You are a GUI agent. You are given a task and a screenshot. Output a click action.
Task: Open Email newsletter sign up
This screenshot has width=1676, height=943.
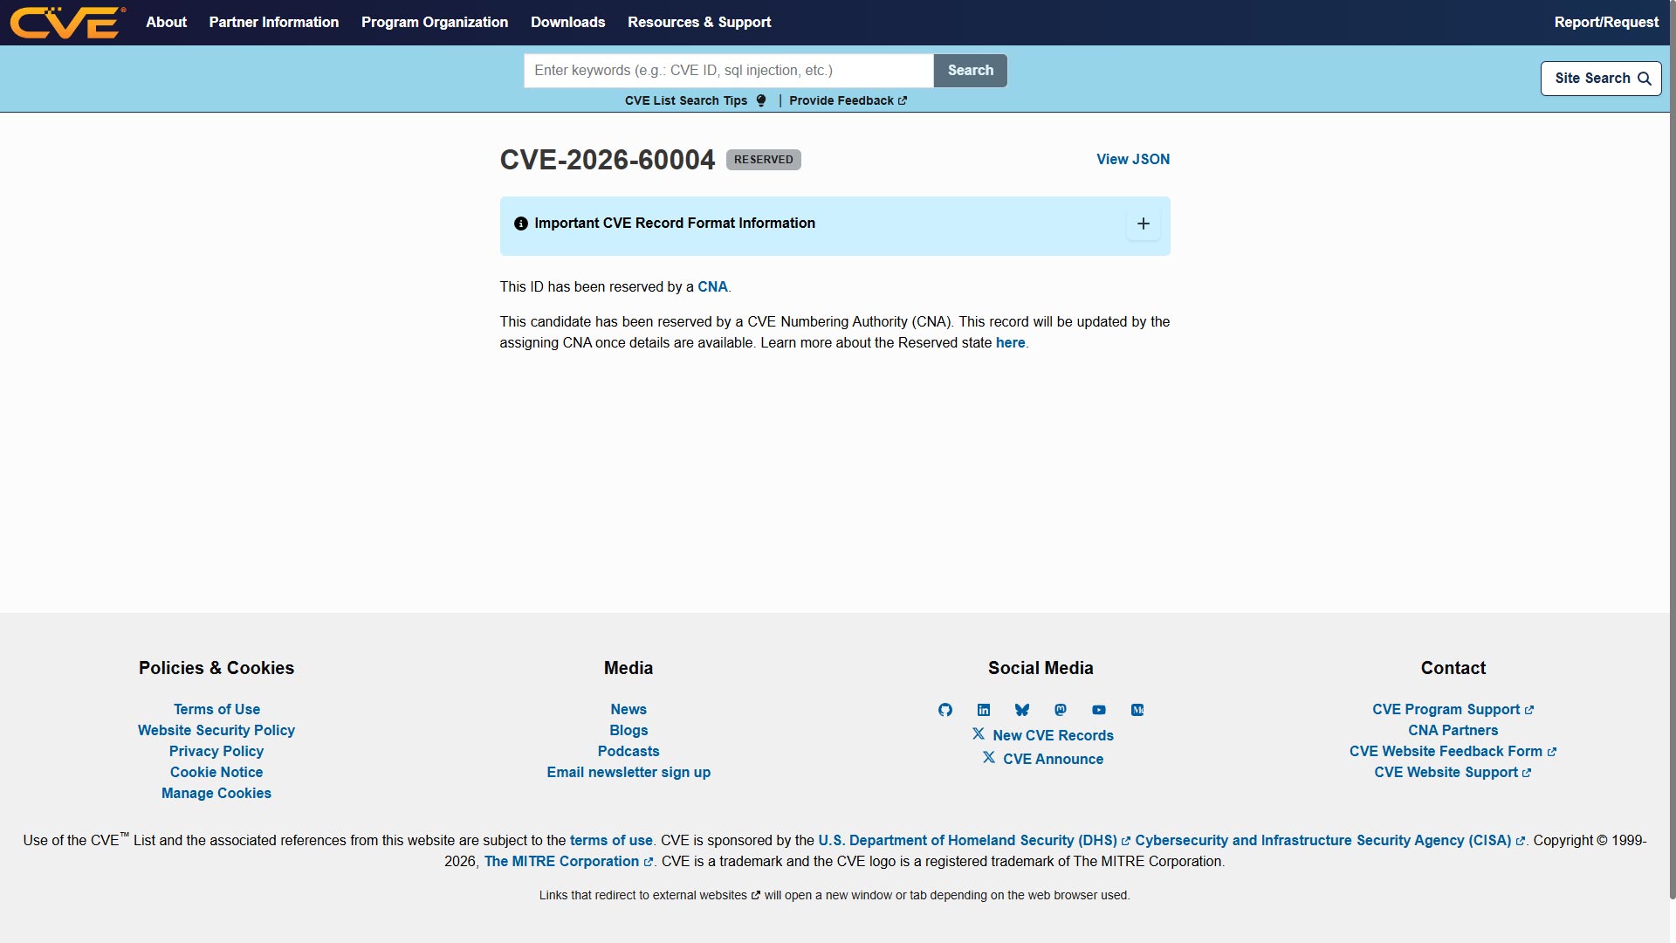tap(628, 772)
